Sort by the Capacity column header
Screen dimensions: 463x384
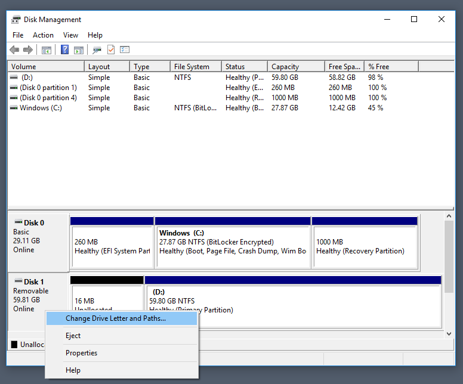pos(296,67)
